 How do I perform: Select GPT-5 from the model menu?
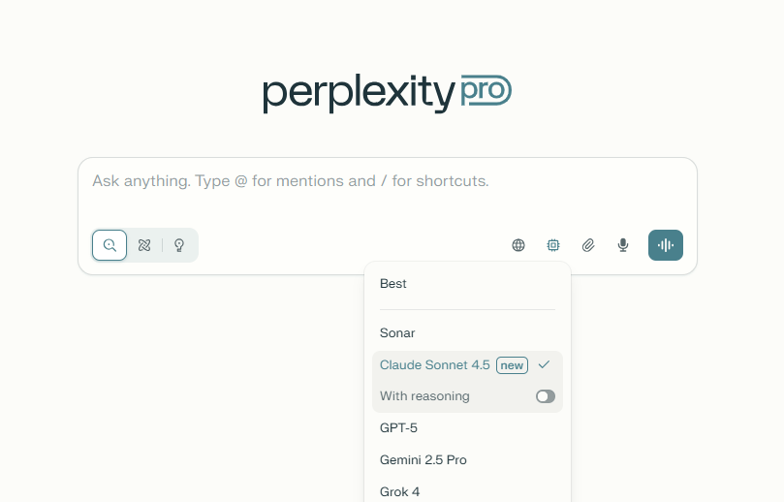point(398,427)
